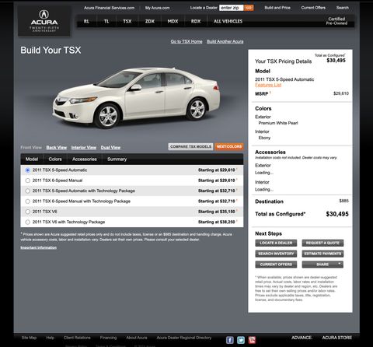Switch to the Model tab
This screenshot has height=347, width=373.
[32, 159]
